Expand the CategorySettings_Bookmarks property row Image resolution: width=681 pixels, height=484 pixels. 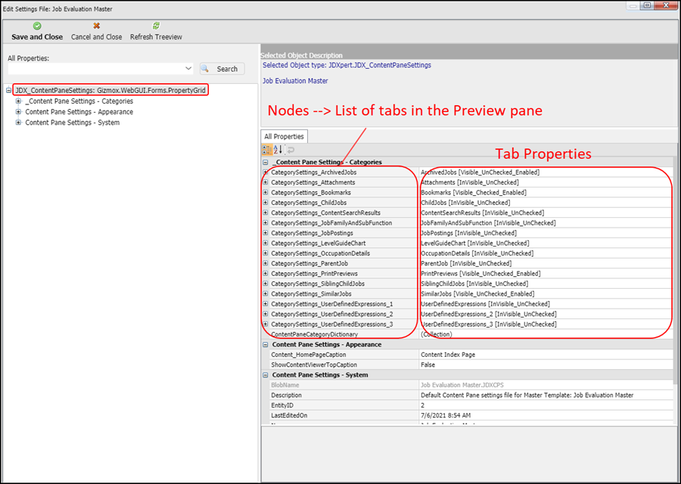[266, 193]
